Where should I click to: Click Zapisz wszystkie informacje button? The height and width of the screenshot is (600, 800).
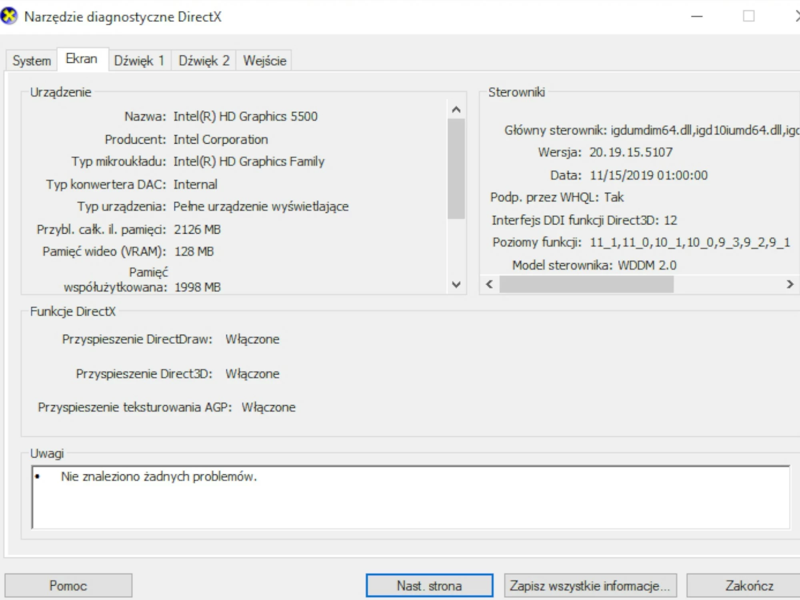tap(590, 586)
